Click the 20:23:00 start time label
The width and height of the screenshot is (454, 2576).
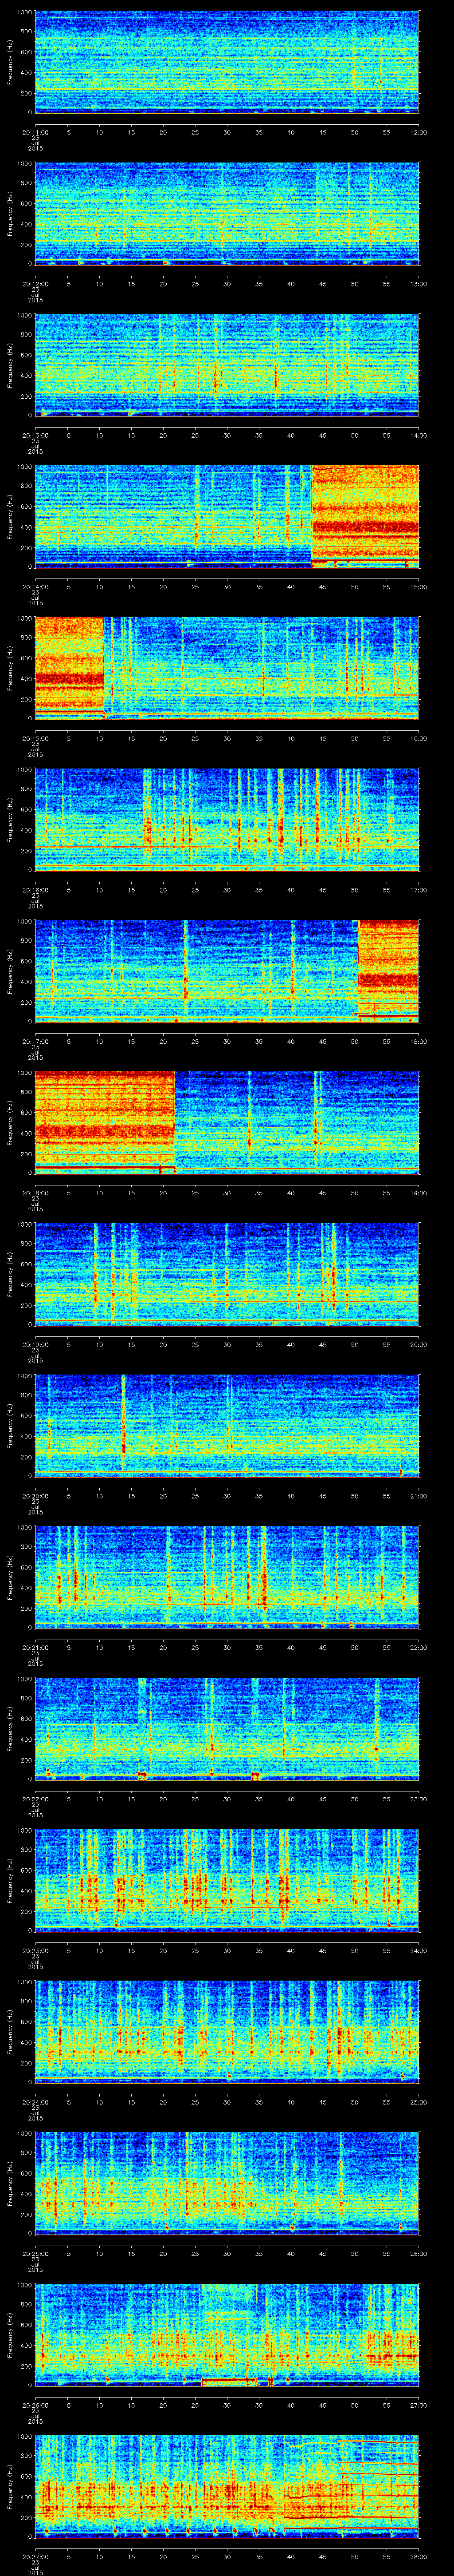(x=35, y=1950)
